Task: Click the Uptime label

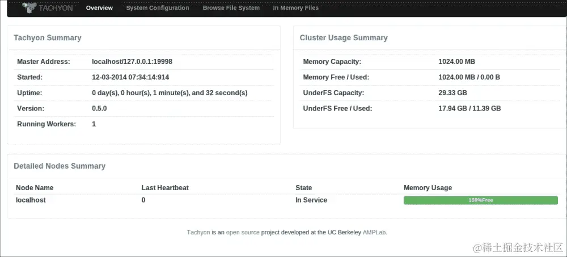Action: [29, 93]
